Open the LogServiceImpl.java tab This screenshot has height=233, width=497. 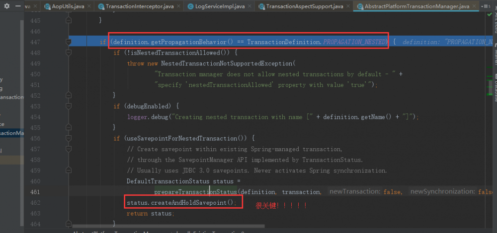pos(218,6)
